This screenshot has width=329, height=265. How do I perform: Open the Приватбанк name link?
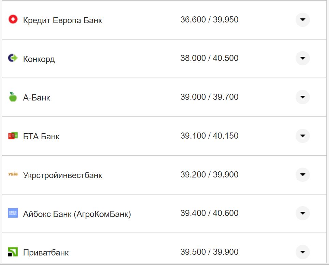[46, 253]
